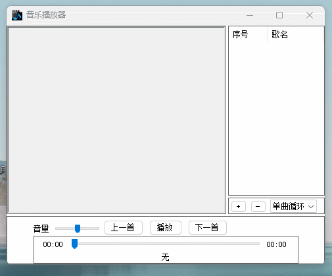Click the 歌名 column header
This screenshot has height=276, width=332.
tap(295, 34)
